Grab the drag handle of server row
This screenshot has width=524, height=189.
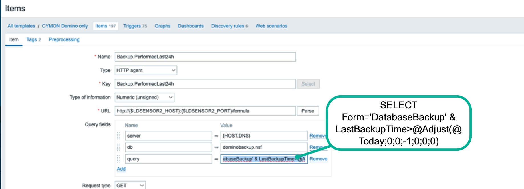point(118,136)
